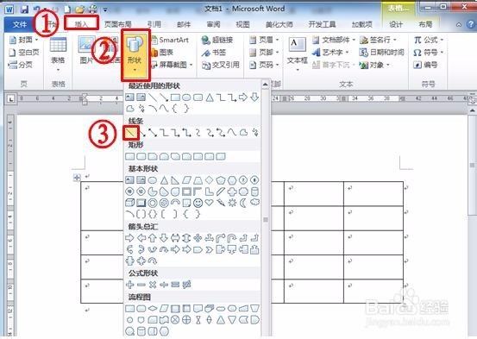The image size is (477, 339).
Task: Insert a 交叉引用 cross-reference
Action: tap(221, 65)
